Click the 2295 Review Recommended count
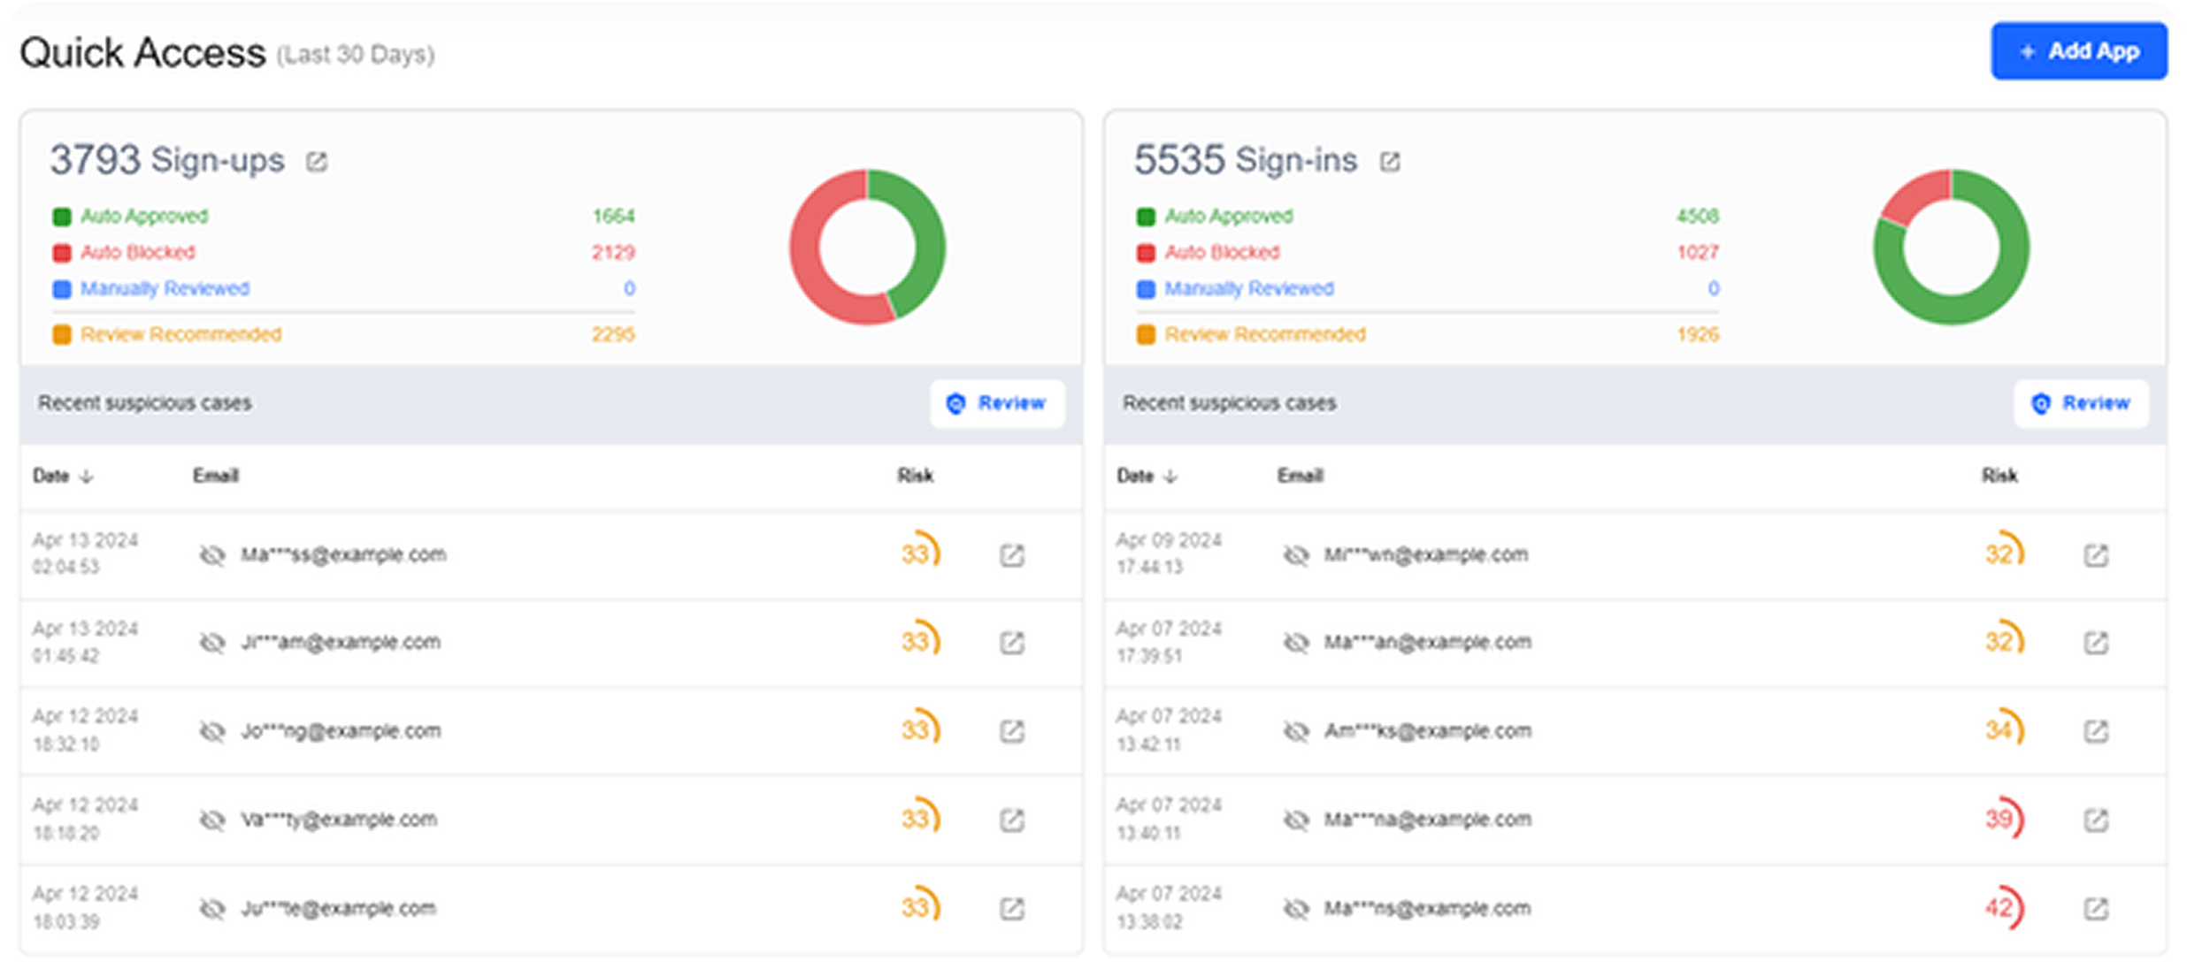 tap(613, 334)
